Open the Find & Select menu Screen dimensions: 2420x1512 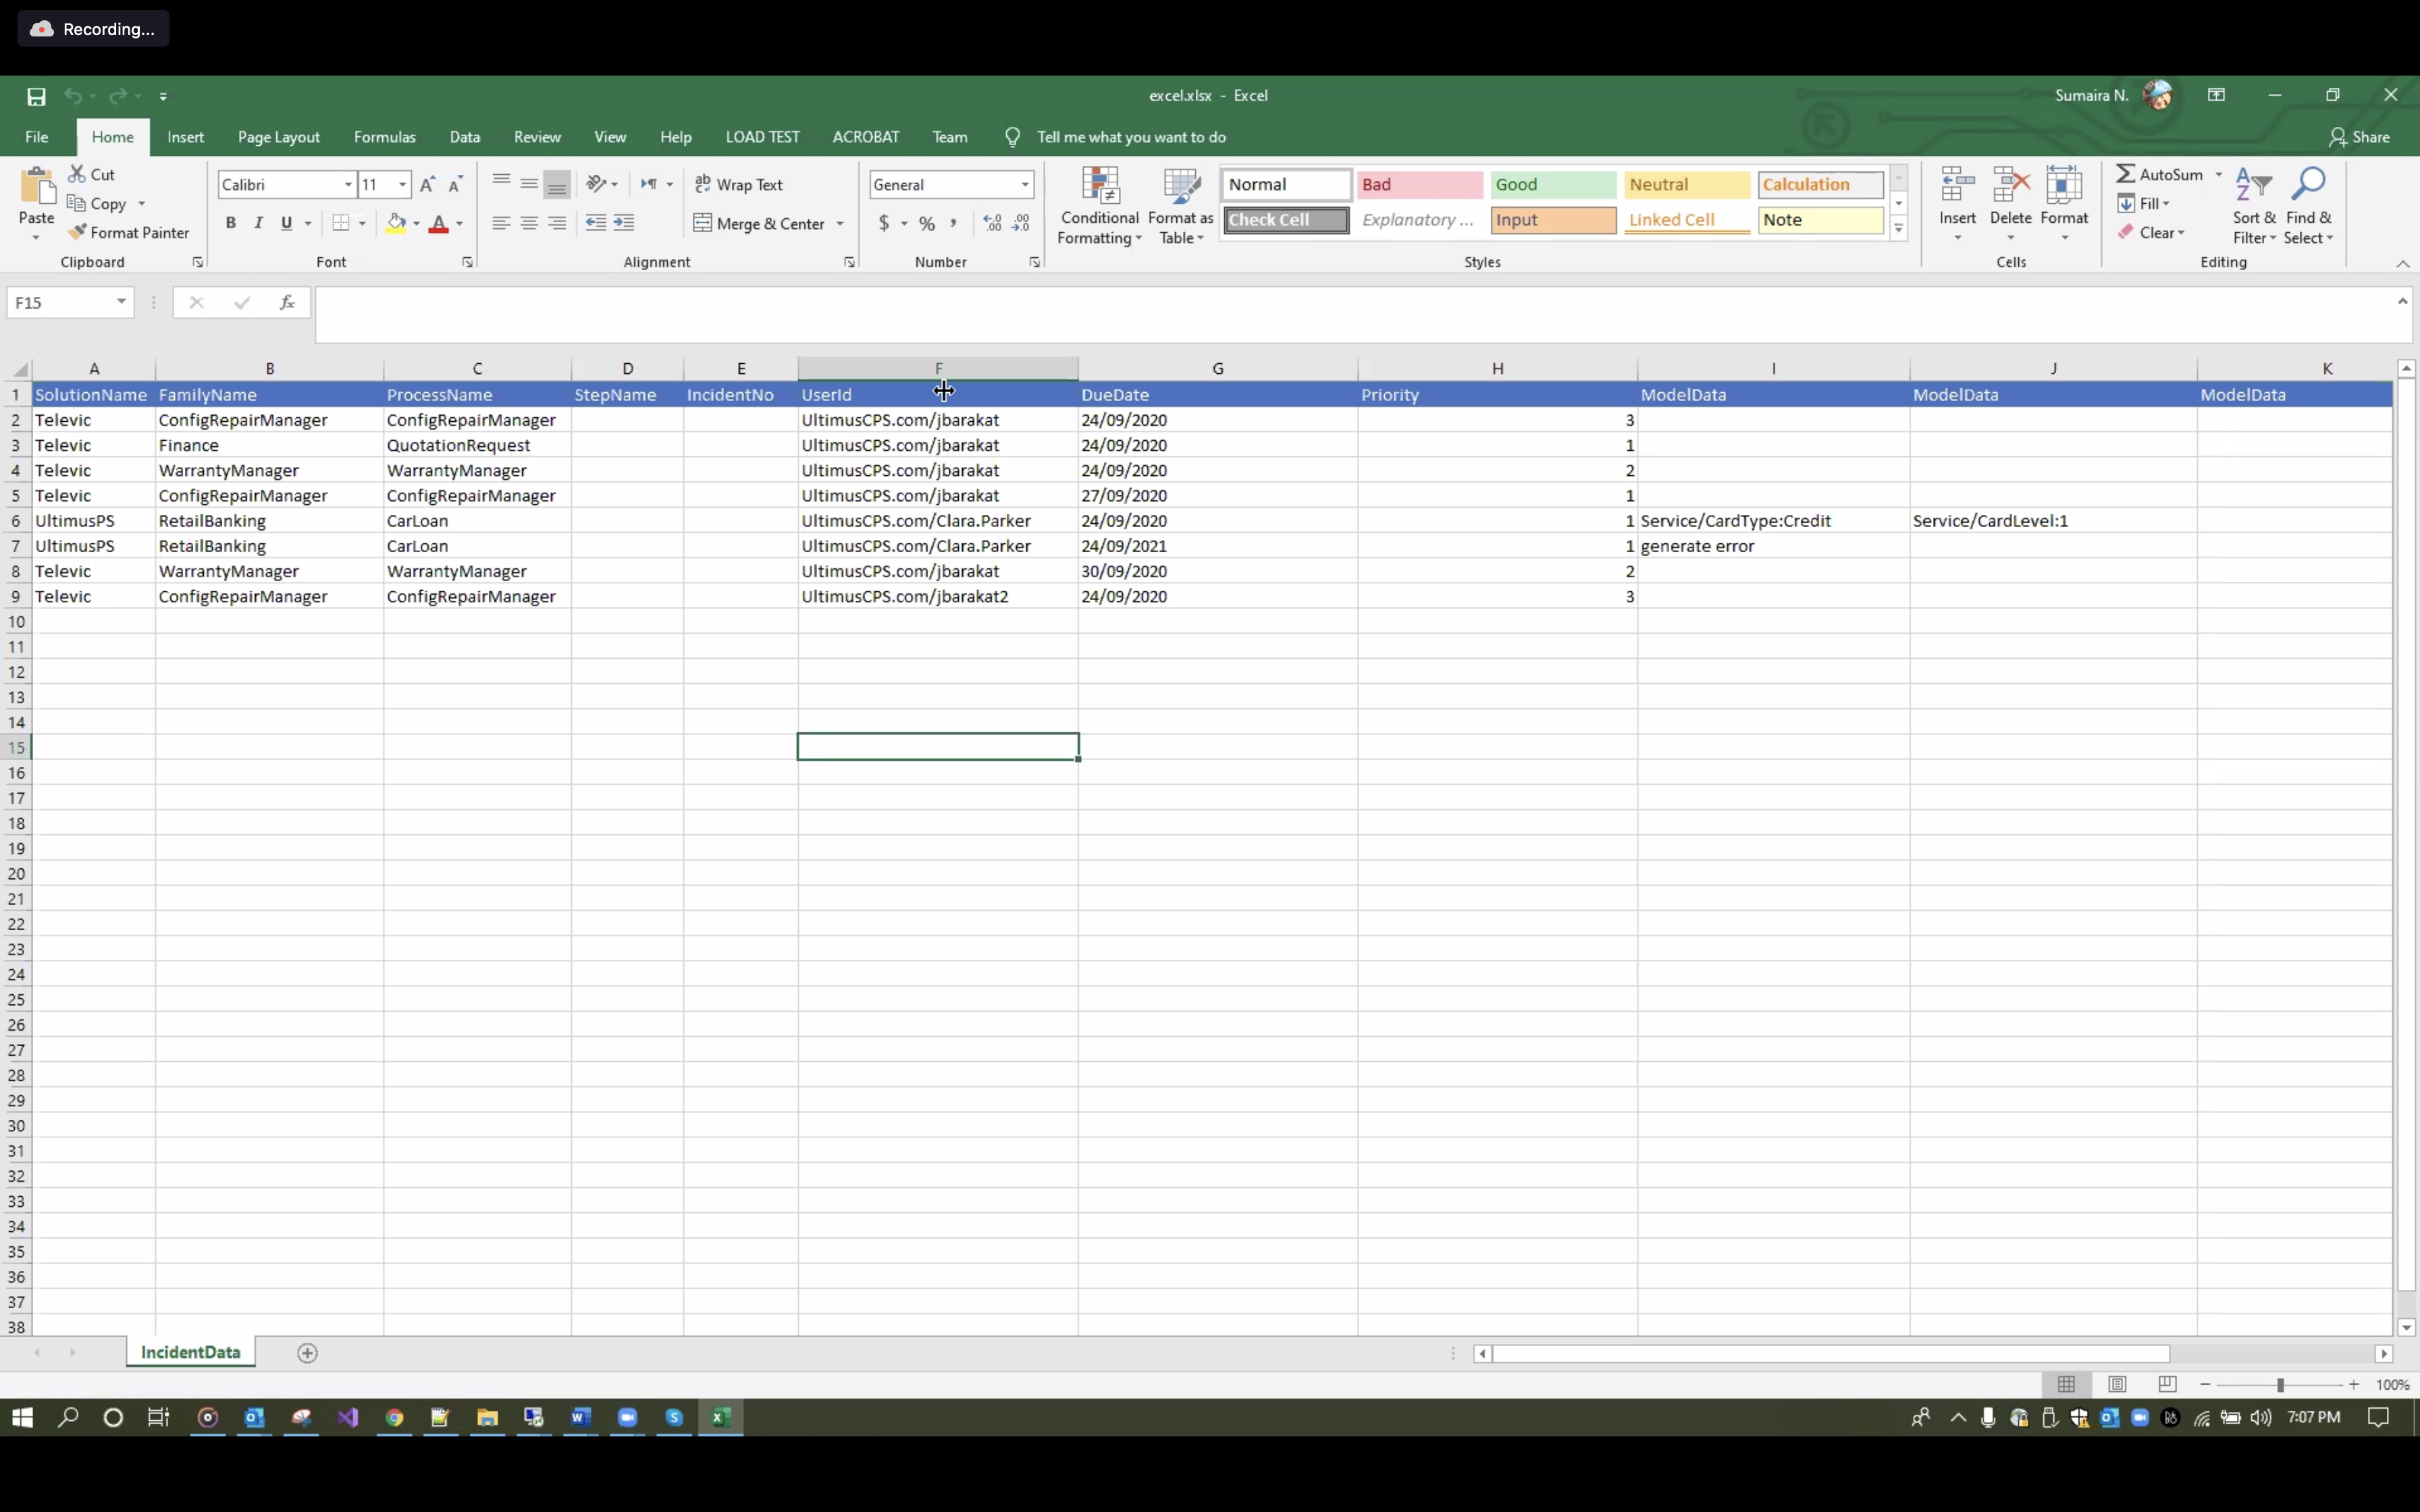click(x=2308, y=206)
